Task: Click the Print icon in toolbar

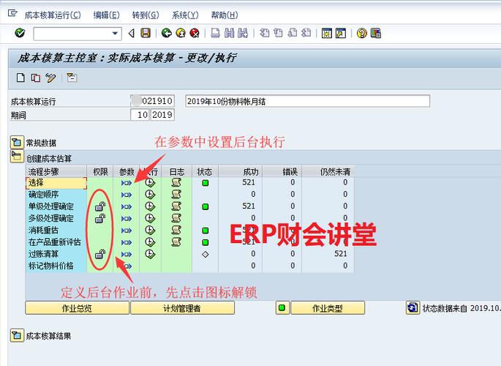Action: [215, 33]
